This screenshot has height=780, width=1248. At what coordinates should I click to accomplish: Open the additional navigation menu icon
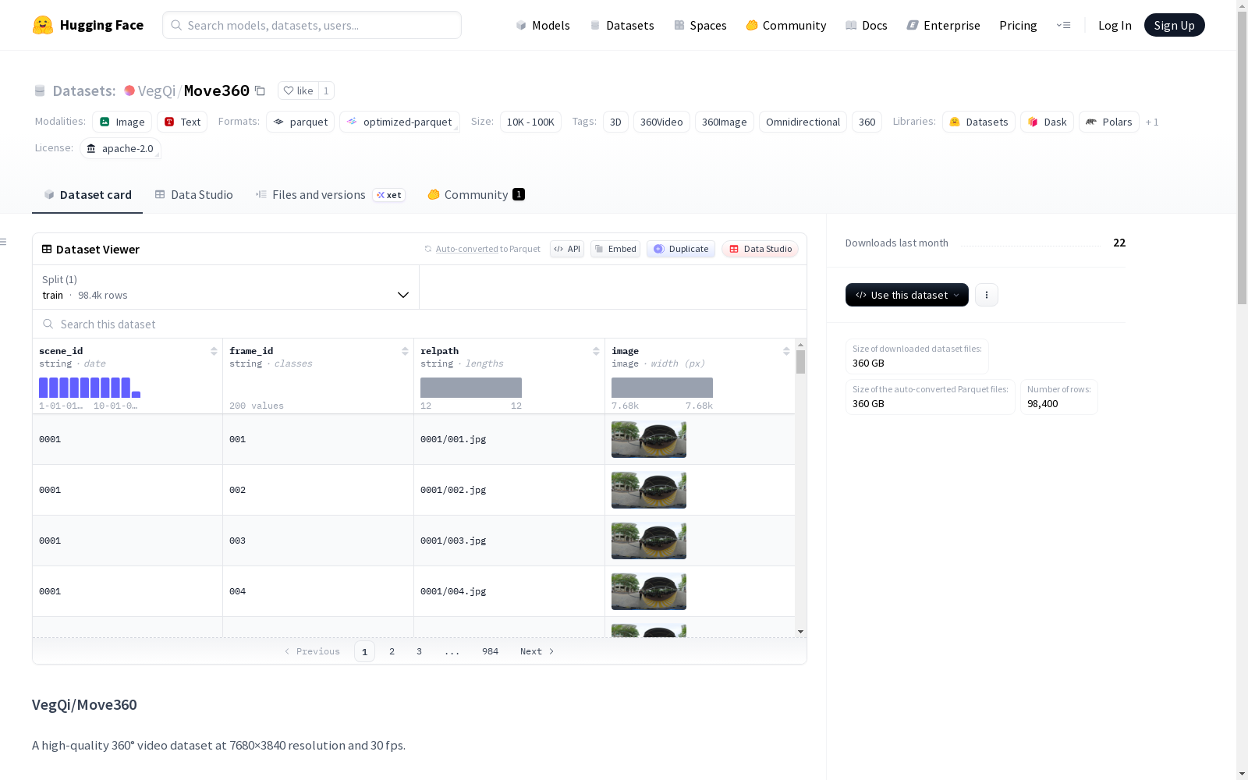(1063, 25)
